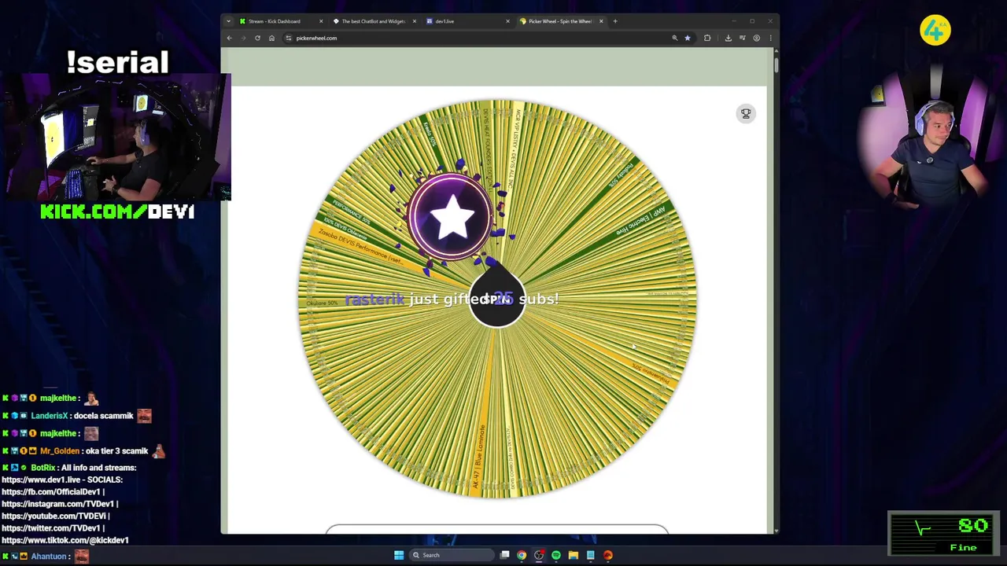Spin the wheel using the center button
This screenshot has width=1007, height=566.
pyautogui.click(x=497, y=299)
